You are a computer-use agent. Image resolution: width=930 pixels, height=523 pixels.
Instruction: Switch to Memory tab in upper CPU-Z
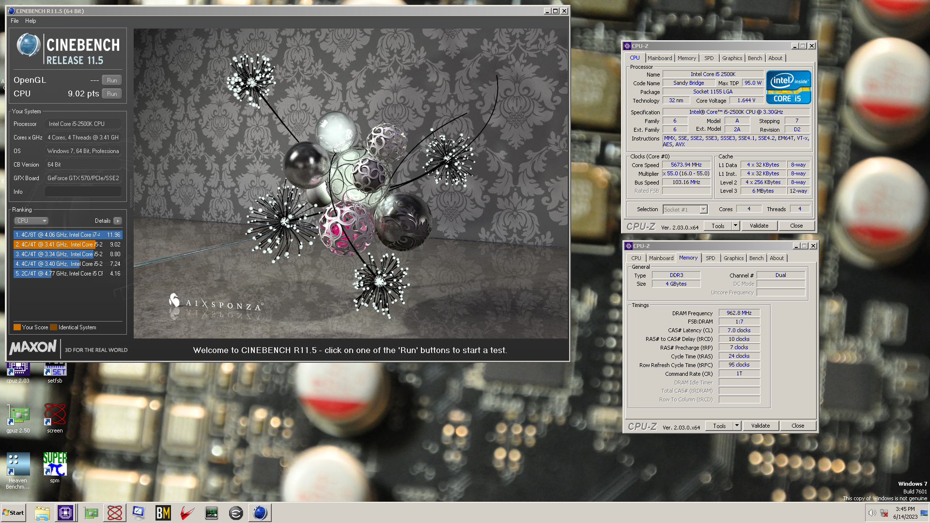pyautogui.click(x=687, y=58)
